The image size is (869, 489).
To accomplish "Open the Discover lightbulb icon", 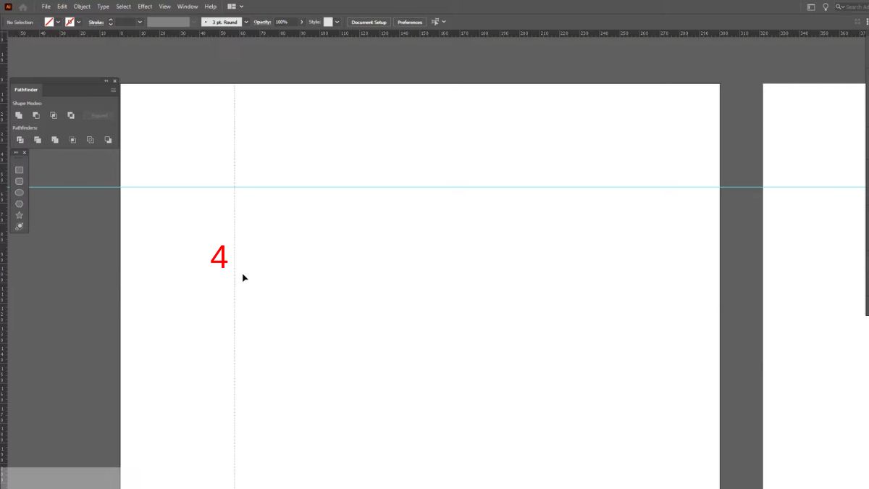I will (826, 7).
